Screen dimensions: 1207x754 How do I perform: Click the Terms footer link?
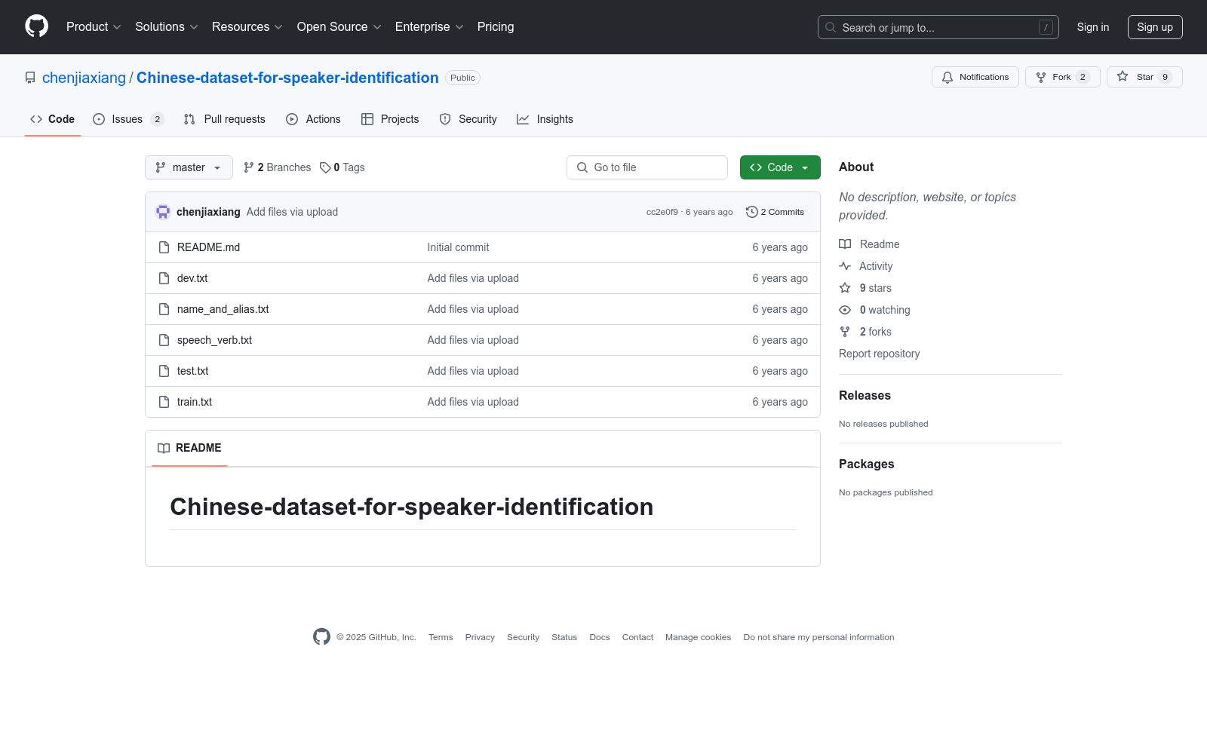click(441, 637)
